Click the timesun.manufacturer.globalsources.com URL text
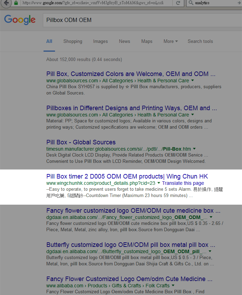 pyautogui.click(x=118, y=149)
